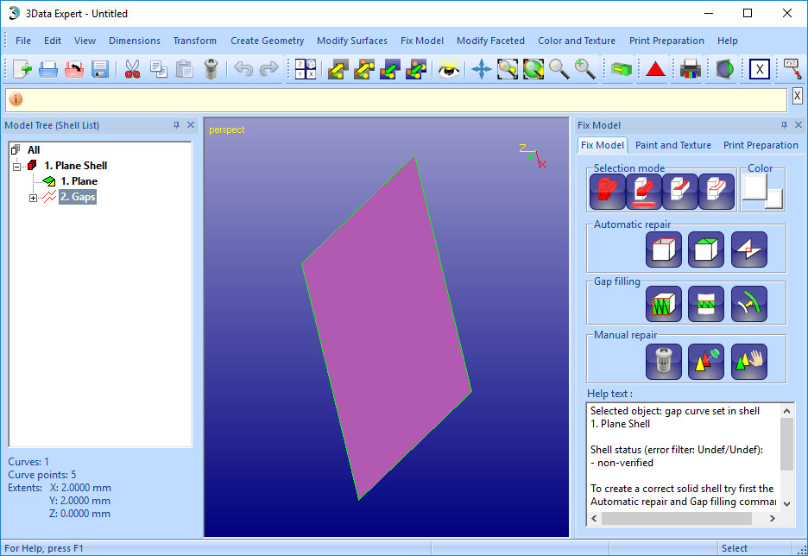Activate the blue four-arrow pan tool
The height and width of the screenshot is (556, 808).
pyautogui.click(x=482, y=68)
